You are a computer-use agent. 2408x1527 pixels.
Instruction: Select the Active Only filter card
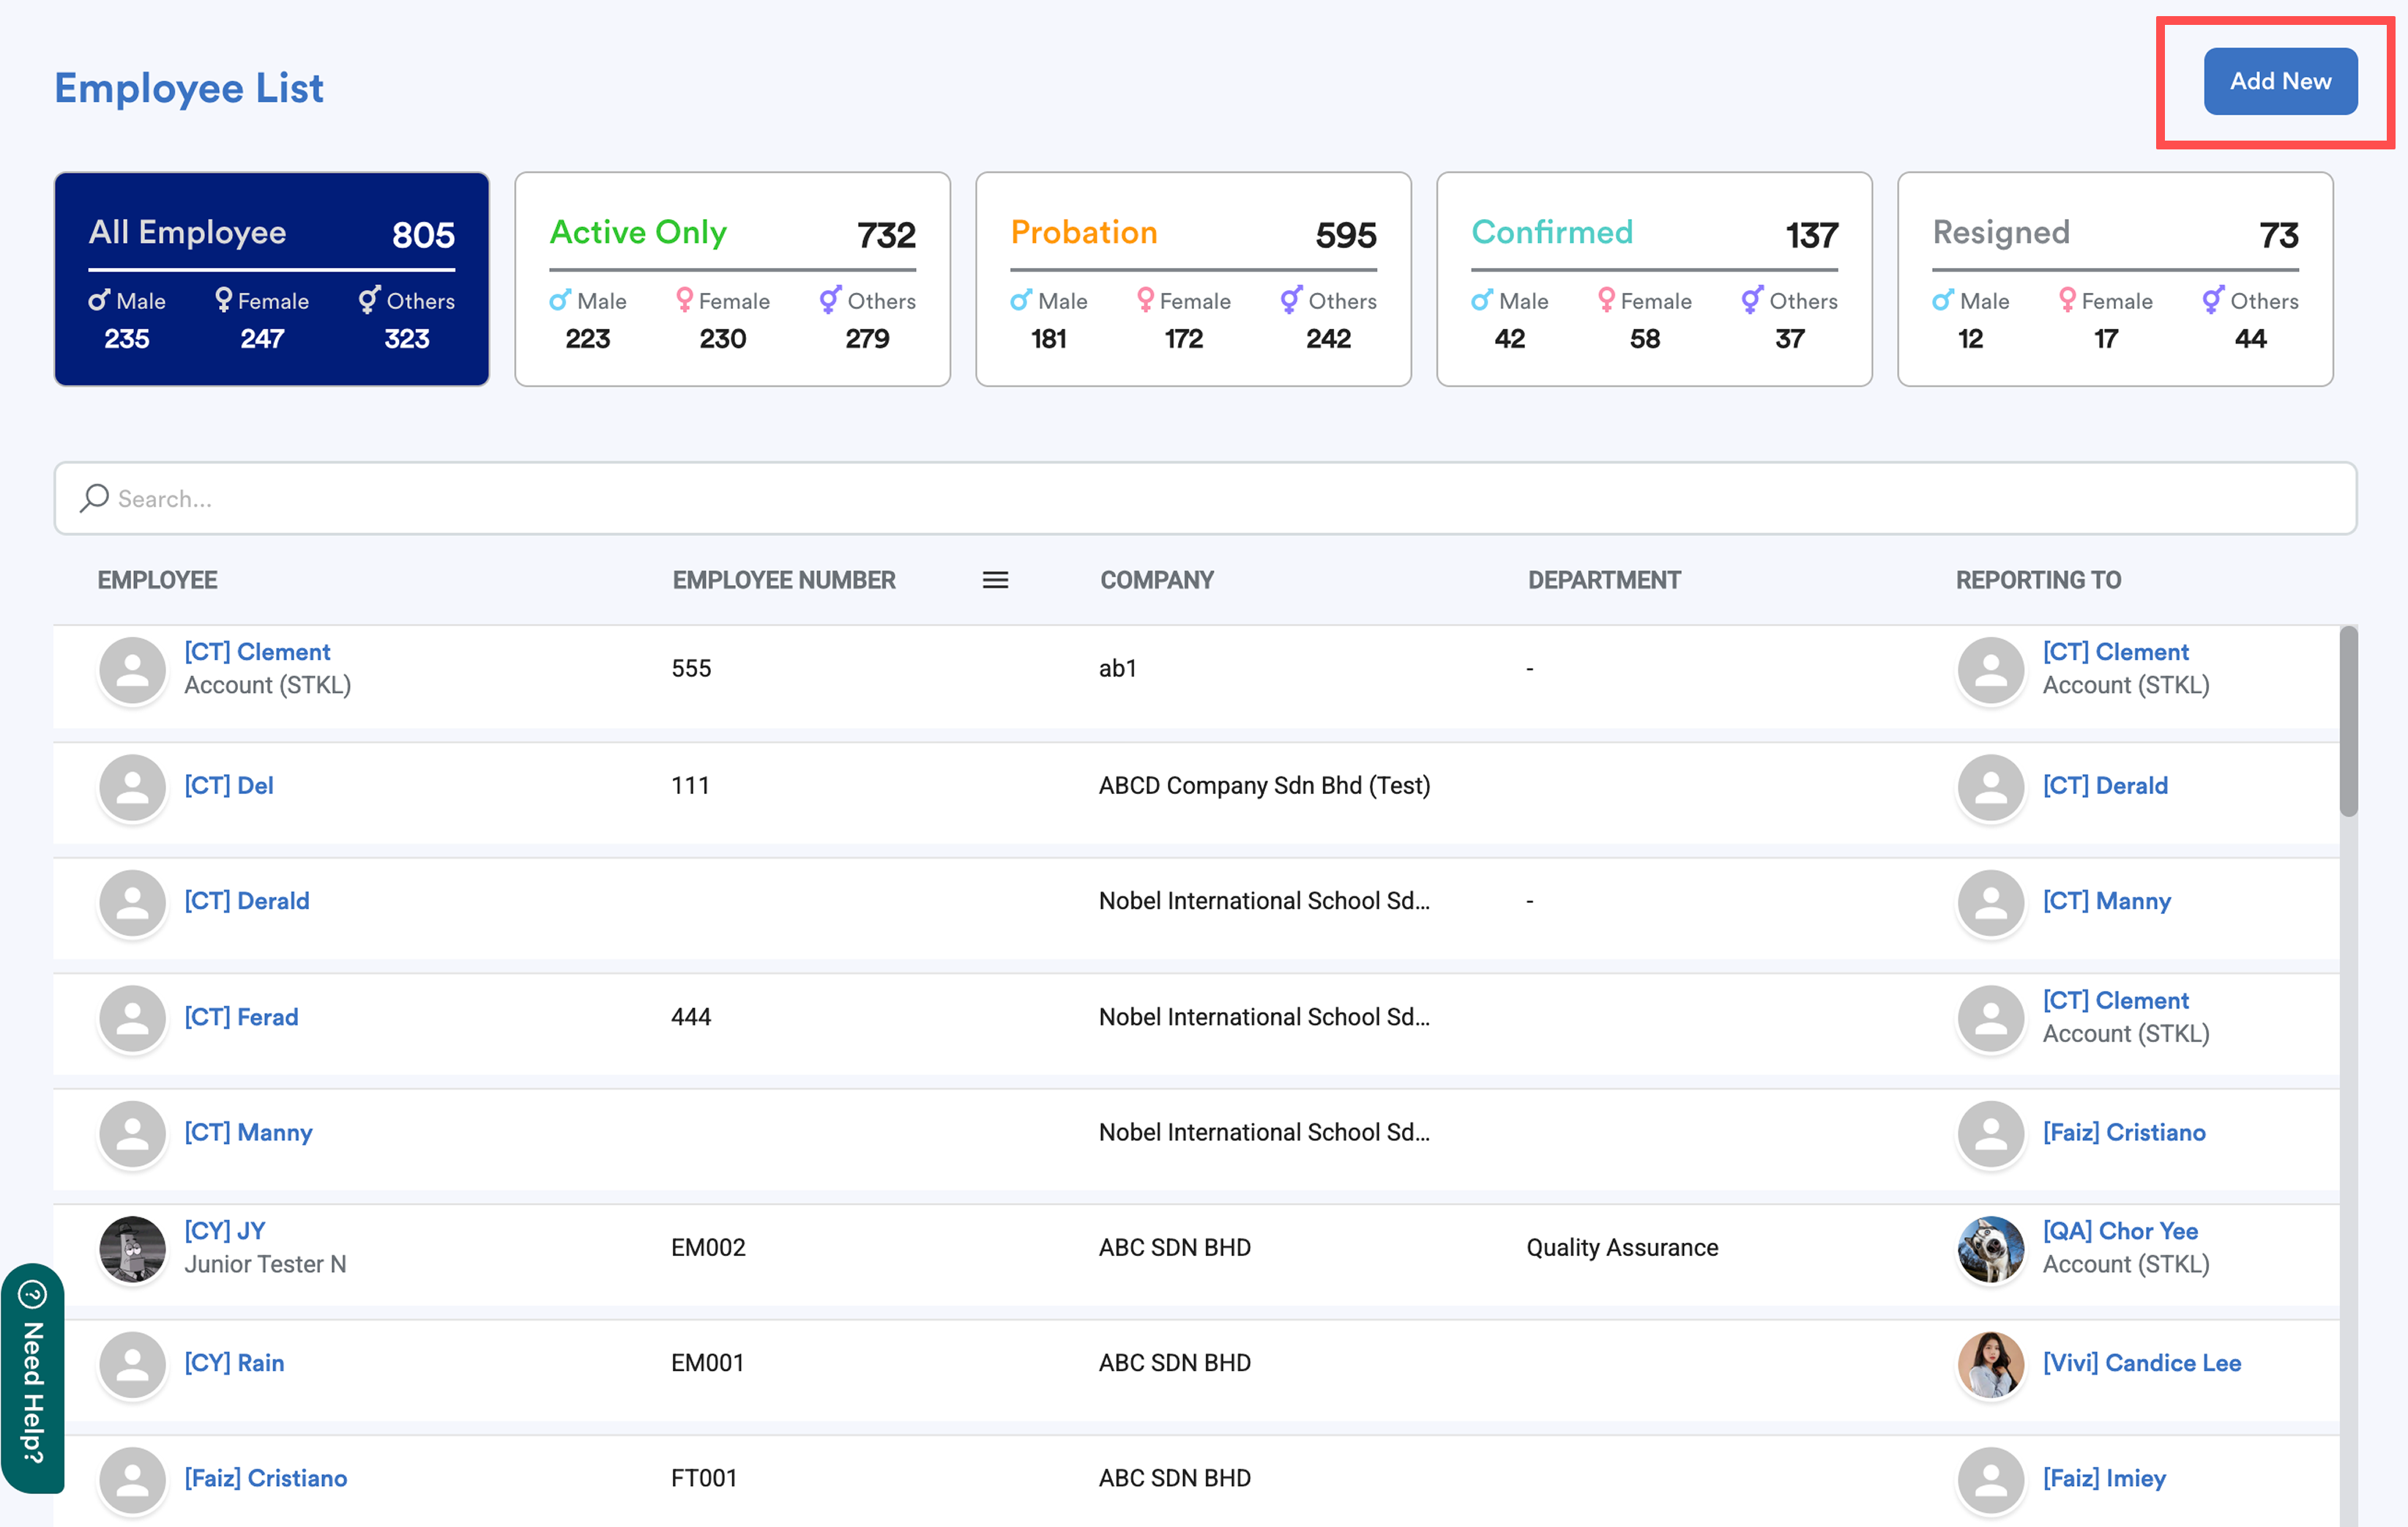tap(732, 279)
